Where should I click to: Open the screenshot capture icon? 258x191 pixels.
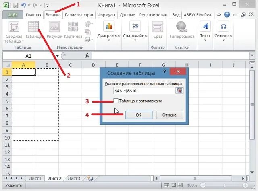[88, 40]
